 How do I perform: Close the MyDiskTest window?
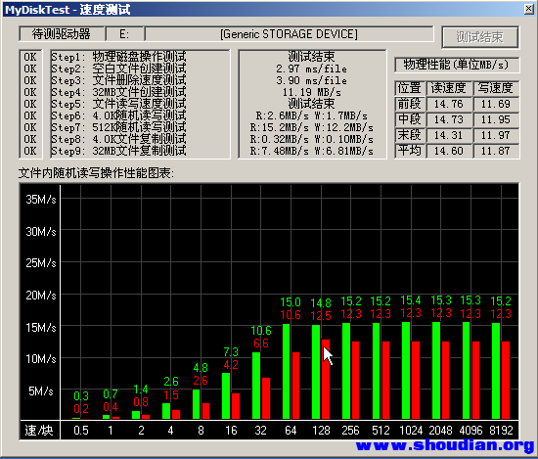529,9
